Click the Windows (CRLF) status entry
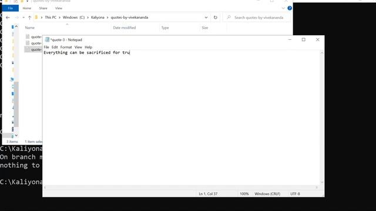This screenshot has height=211, width=376. click(x=267, y=194)
